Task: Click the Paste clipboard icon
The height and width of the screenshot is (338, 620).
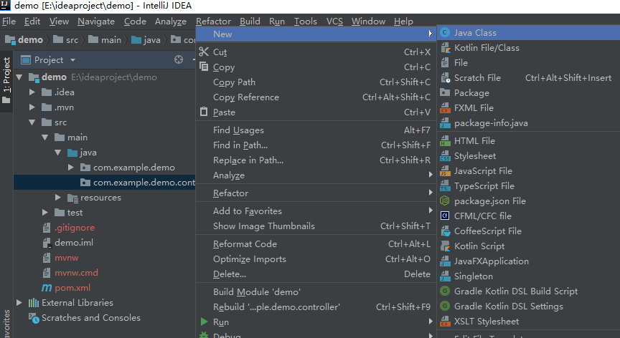Action: coord(204,112)
